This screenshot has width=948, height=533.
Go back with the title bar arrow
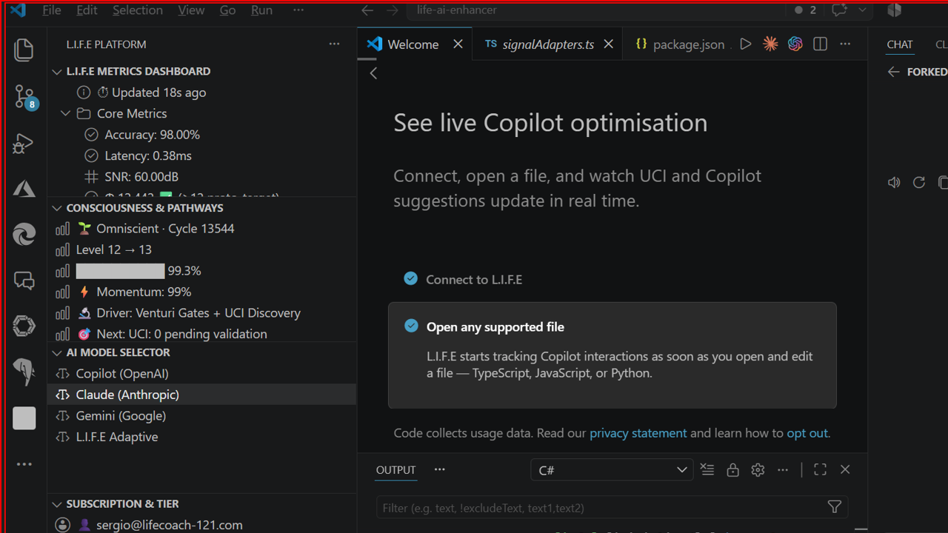pyautogui.click(x=367, y=10)
